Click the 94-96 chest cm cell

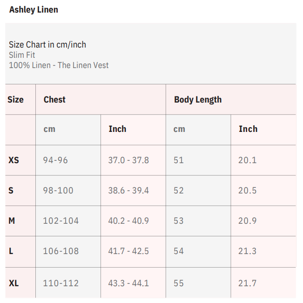(55, 160)
